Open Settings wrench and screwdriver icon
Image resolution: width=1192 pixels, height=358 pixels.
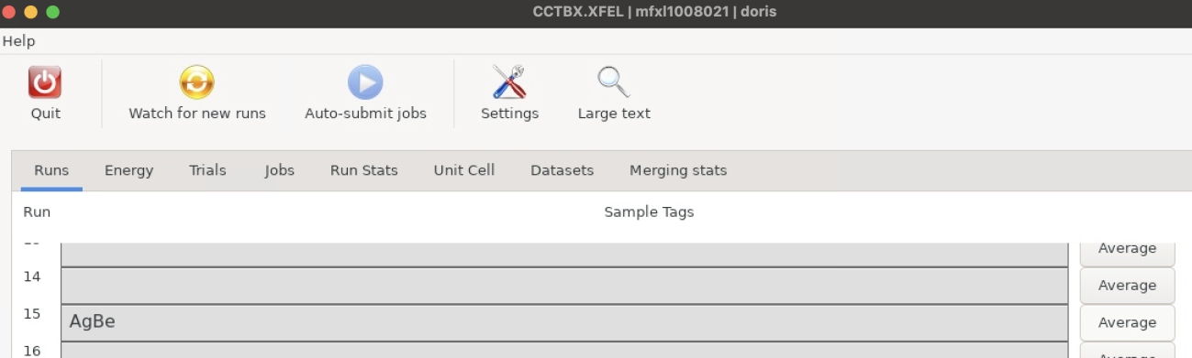tap(509, 82)
